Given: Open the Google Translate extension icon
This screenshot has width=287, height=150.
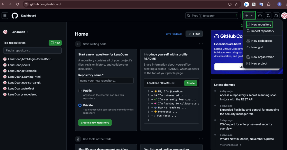Looking at the screenshot, I should 261,4.
